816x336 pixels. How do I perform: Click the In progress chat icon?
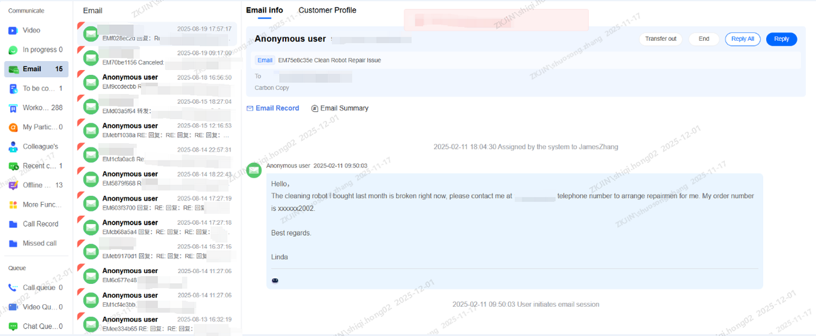click(x=13, y=50)
